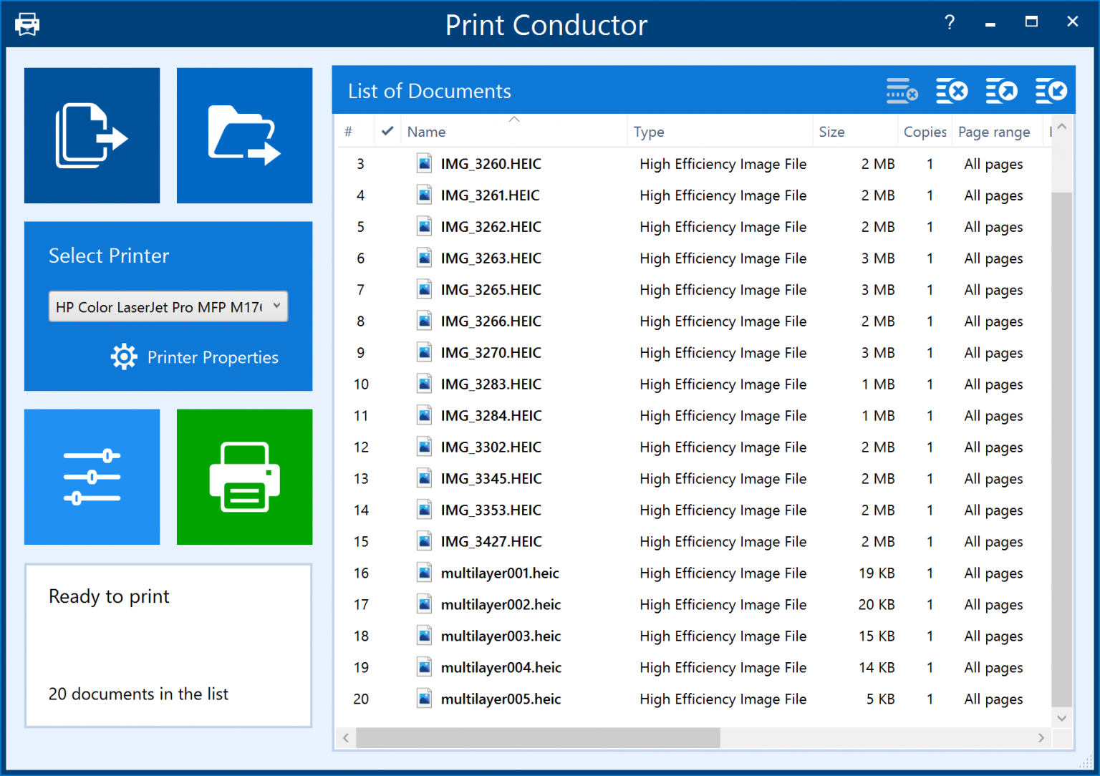Click the Type column header
This screenshot has width=1100, height=776.
tap(649, 132)
